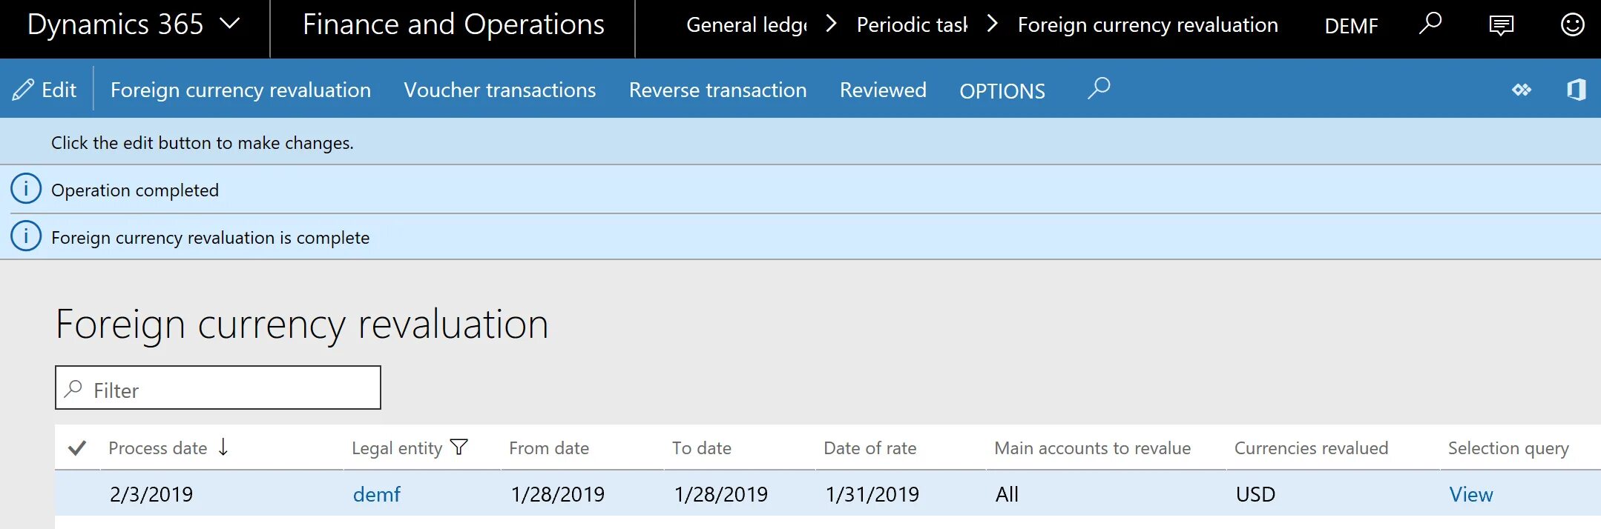Click the Filter input field
This screenshot has height=529, width=1601.
click(x=230, y=390)
